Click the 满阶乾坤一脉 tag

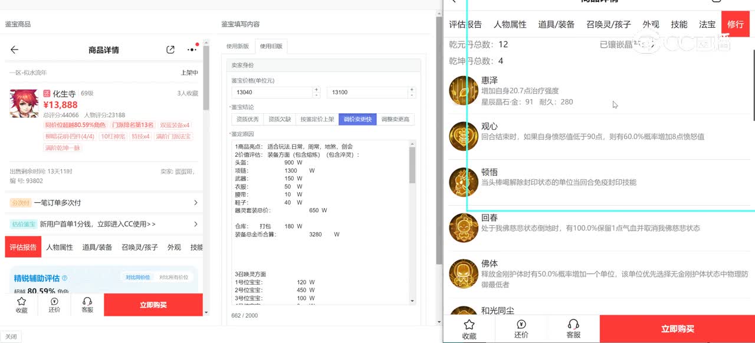coord(63,147)
